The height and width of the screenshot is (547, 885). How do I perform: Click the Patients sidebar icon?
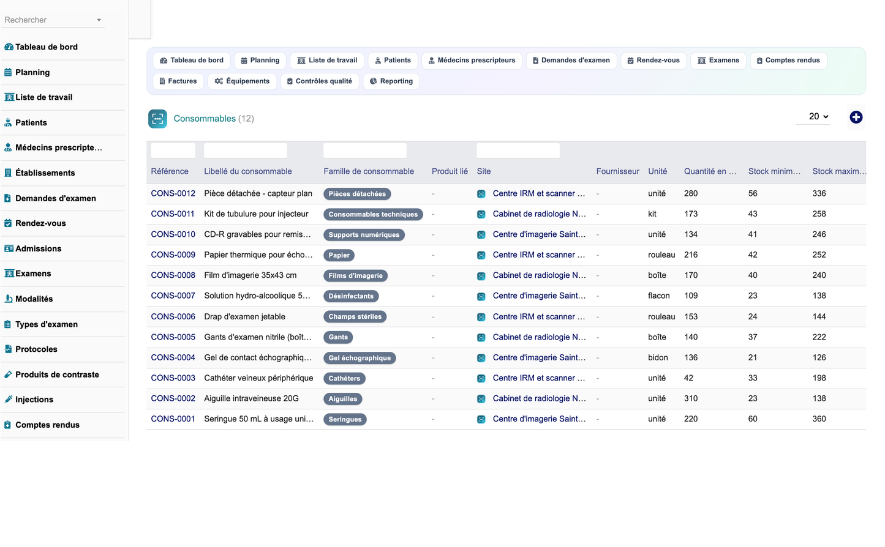tap(8, 123)
